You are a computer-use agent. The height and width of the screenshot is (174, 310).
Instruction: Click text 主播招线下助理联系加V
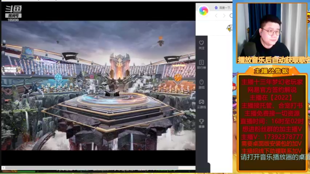[272, 151]
